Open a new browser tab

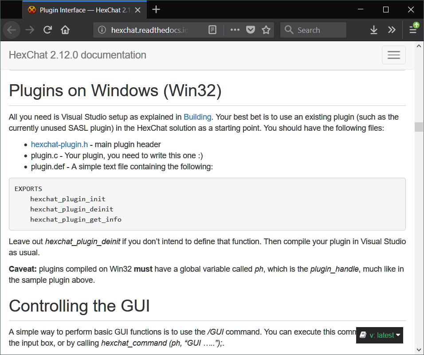(x=156, y=10)
